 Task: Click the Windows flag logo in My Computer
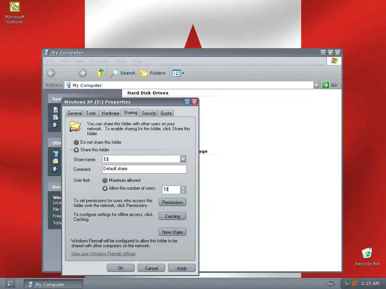pos(334,61)
